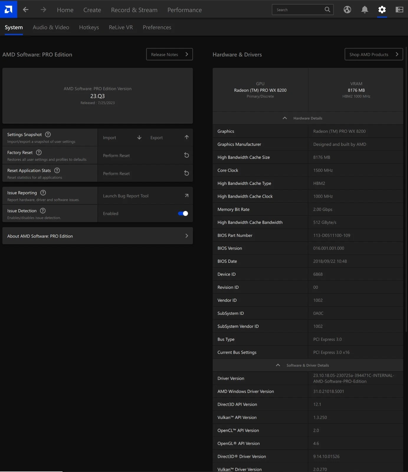
Task: Click Settings Snapshot help icon
Action: (x=48, y=135)
